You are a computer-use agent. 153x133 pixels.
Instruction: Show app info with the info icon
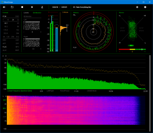tap(145, 7)
